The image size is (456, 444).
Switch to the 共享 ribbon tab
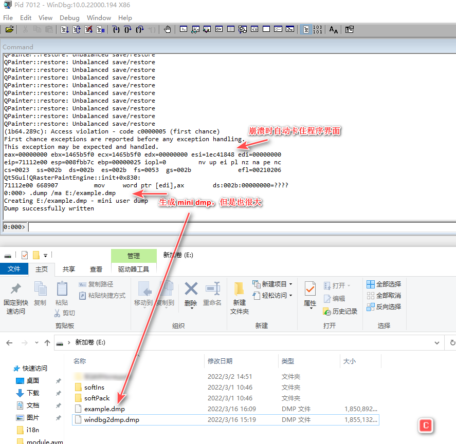click(x=69, y=269)
